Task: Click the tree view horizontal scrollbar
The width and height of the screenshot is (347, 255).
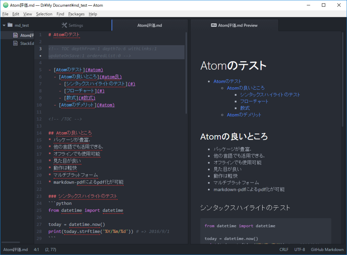Action: [11, 242]
